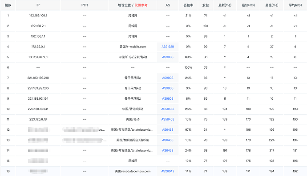Open AS9808 link in the 221.183.92.194 row

168,98
